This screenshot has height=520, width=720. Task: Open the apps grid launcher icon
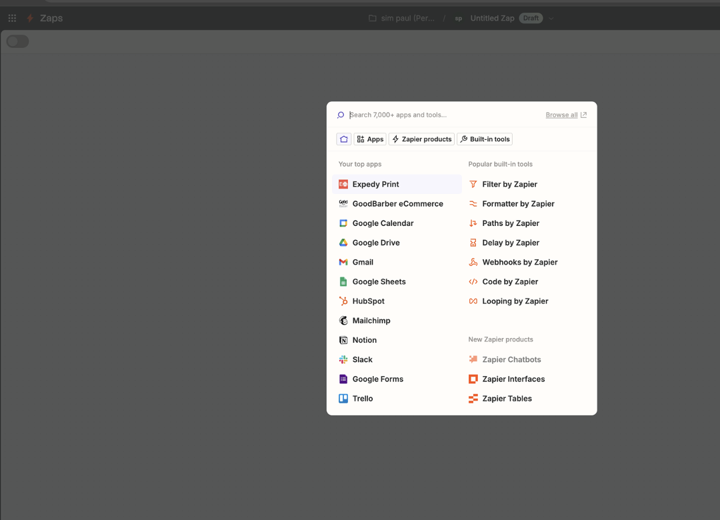tap(12, 18)
